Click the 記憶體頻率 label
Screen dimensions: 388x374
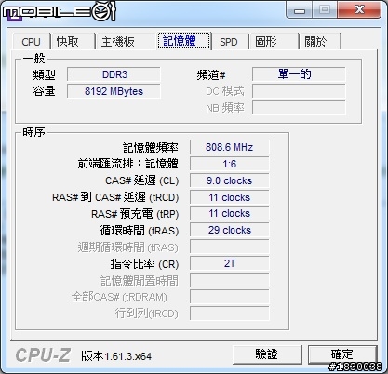click(151, 148)
